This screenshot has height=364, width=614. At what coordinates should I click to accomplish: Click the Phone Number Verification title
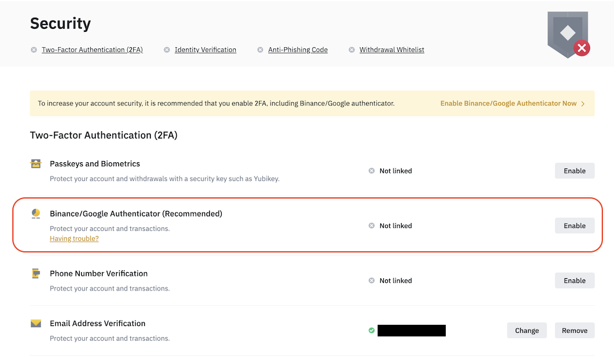point(99,273)
